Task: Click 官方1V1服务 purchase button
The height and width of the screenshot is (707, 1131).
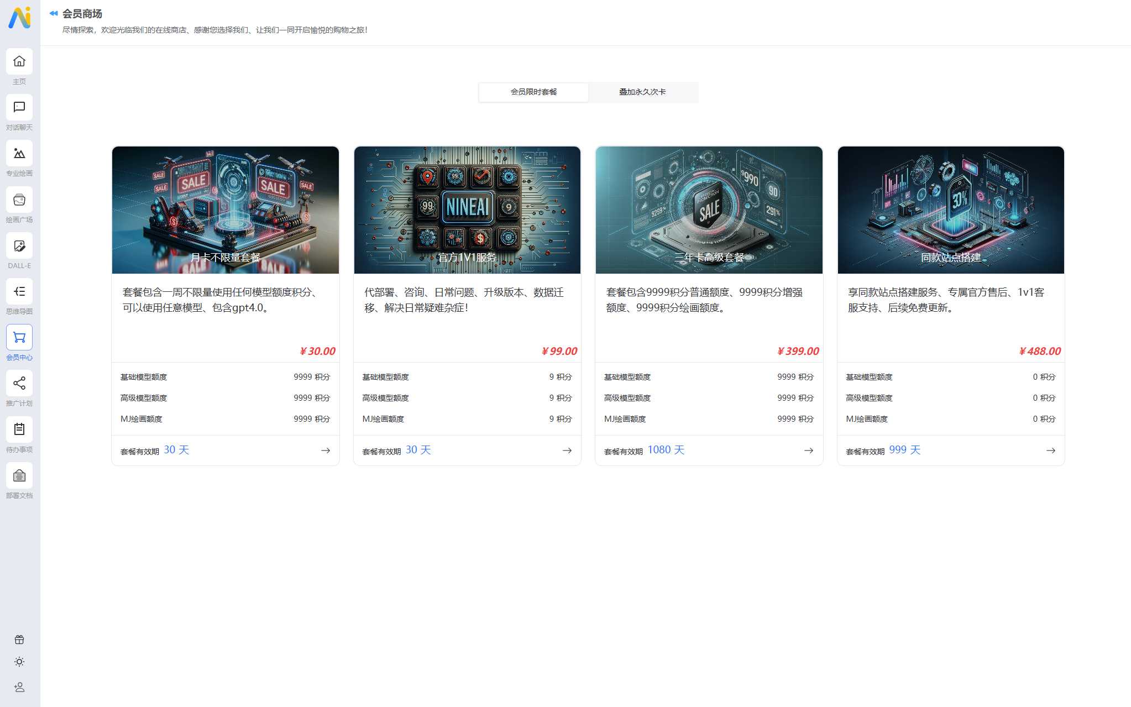Action: point(567,451)
